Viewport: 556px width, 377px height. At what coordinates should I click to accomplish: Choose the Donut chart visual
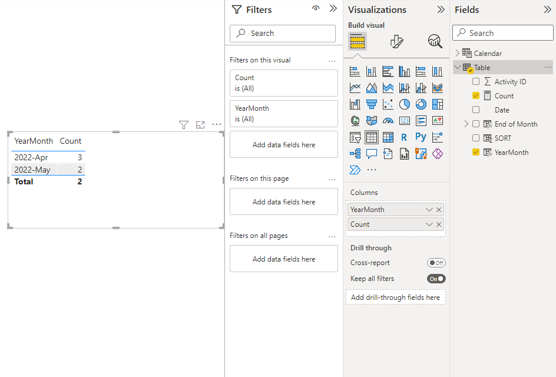[421, 104]
